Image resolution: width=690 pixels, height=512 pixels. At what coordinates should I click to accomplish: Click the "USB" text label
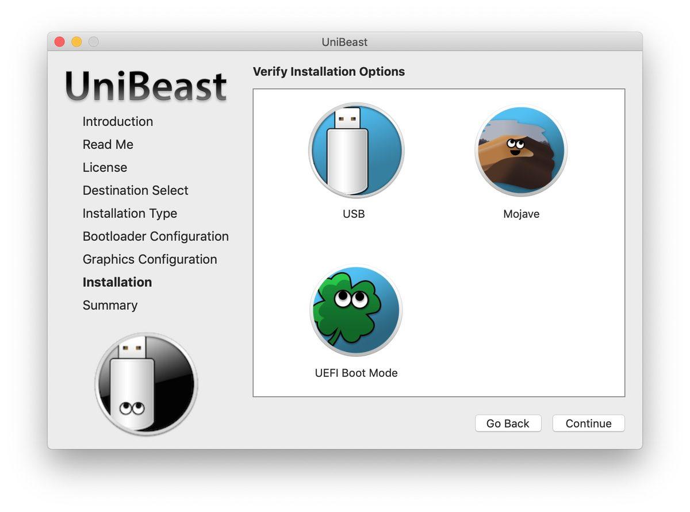[x=354, y=214]
